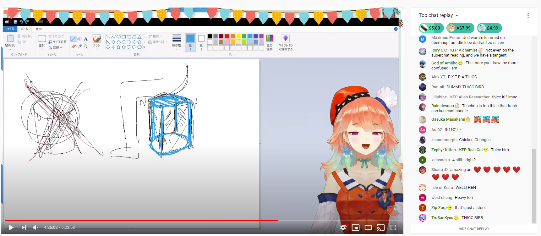This screenshot has width=541, height=236.
Task: Click the message "that's just a stool"
Action: coord(470,208)
